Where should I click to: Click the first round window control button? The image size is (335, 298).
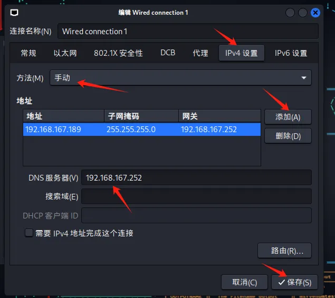coord(290,13)
